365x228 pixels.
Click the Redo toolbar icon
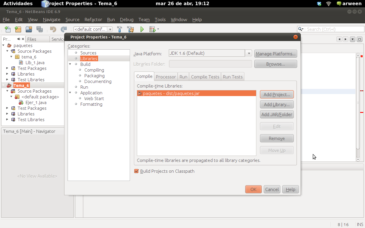pos(63,29)
